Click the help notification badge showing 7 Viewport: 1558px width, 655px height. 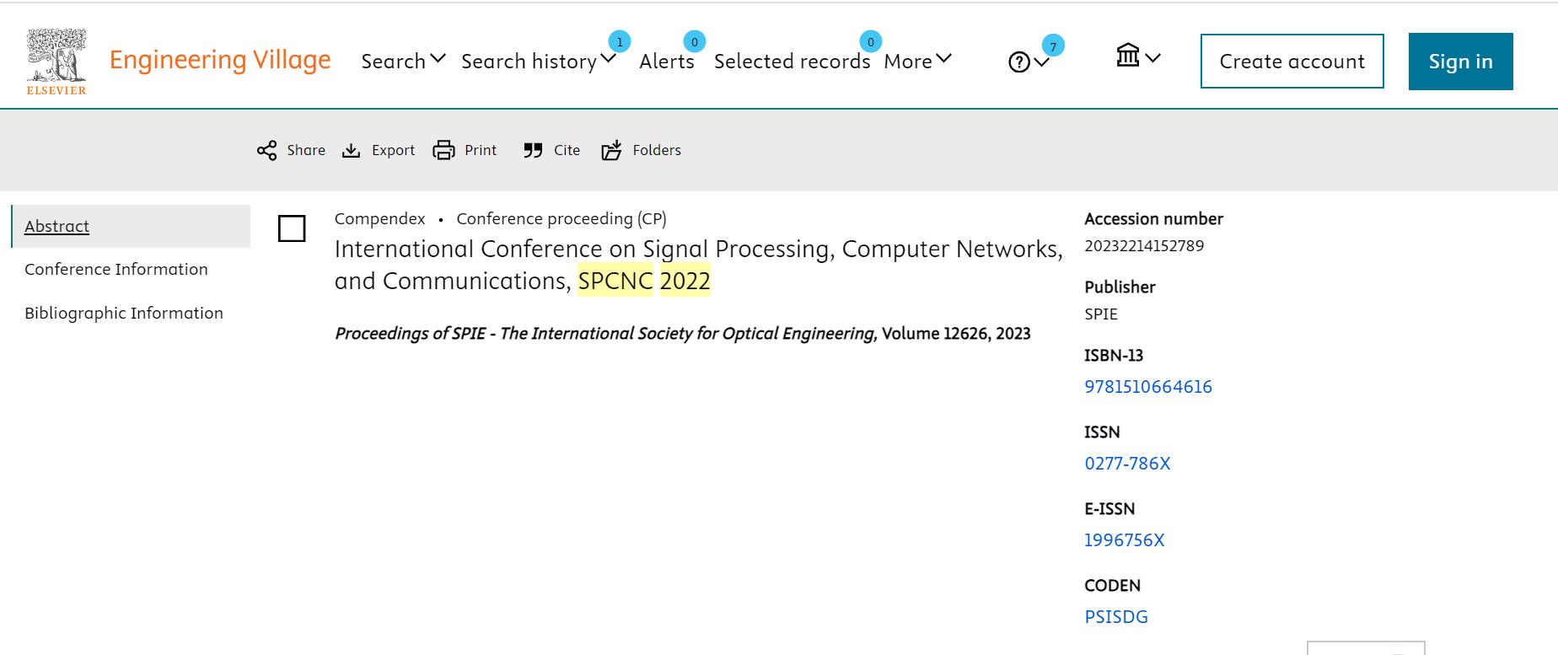1053,46
